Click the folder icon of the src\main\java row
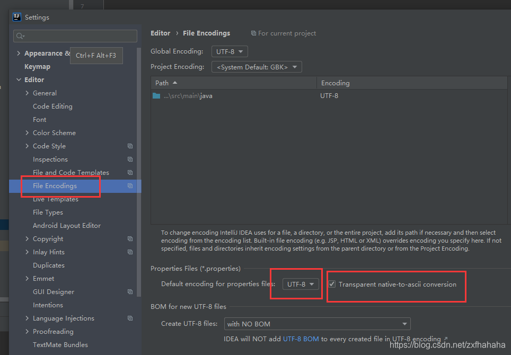511x355 pixels. [x=156, y=96]
